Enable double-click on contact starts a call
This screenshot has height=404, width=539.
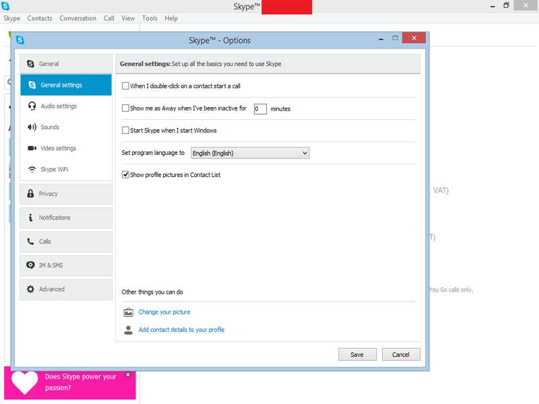coord(125,86)
